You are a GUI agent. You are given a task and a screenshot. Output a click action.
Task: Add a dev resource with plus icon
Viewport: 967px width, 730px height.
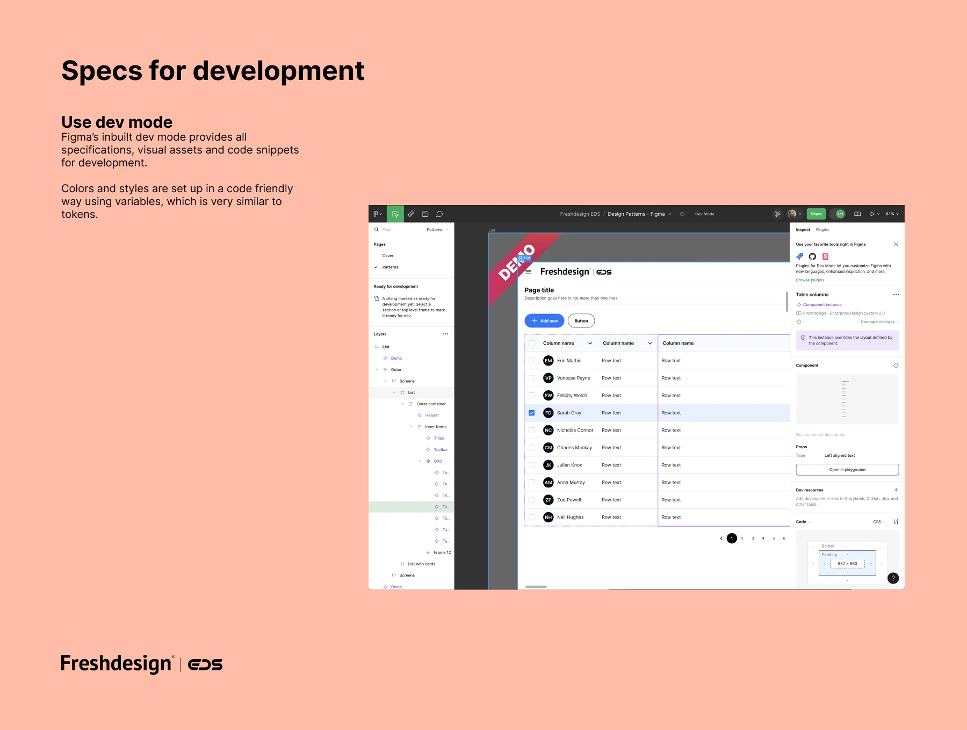pyautogui.click(x=896, y=490)
